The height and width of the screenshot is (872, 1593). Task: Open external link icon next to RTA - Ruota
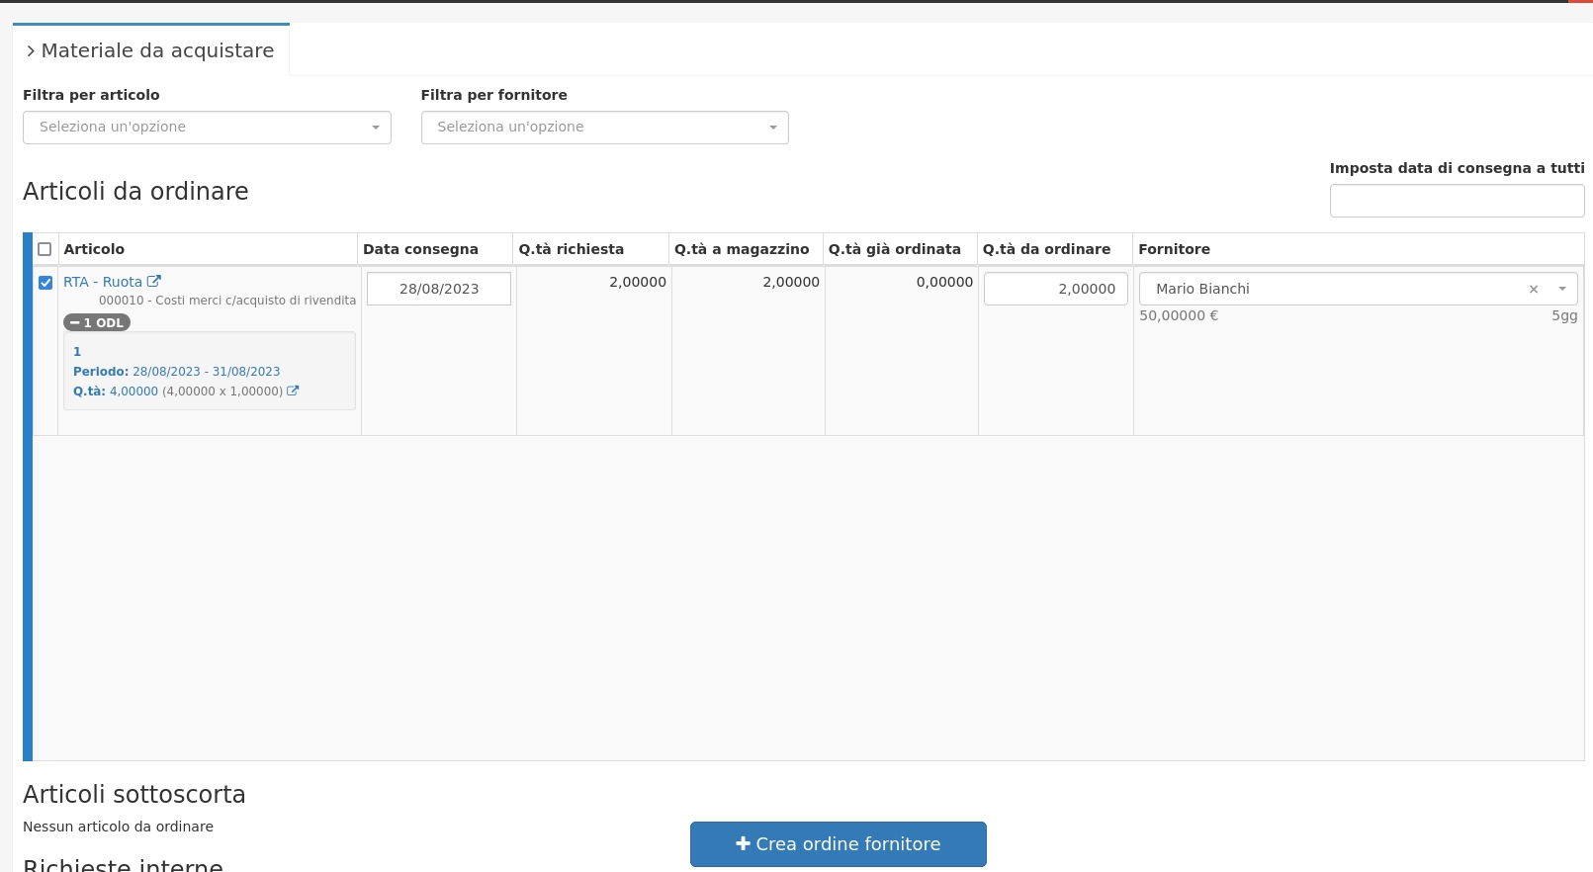tap(154, 282)
